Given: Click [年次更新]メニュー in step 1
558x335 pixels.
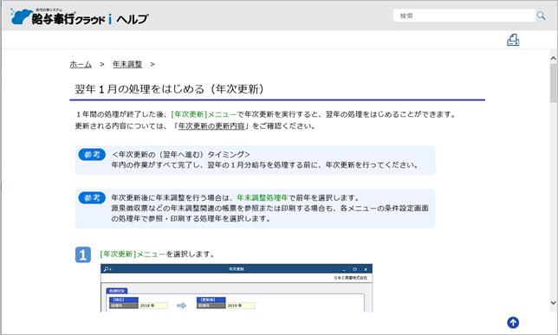Looking at the screenshot, I should click(133, 254).
